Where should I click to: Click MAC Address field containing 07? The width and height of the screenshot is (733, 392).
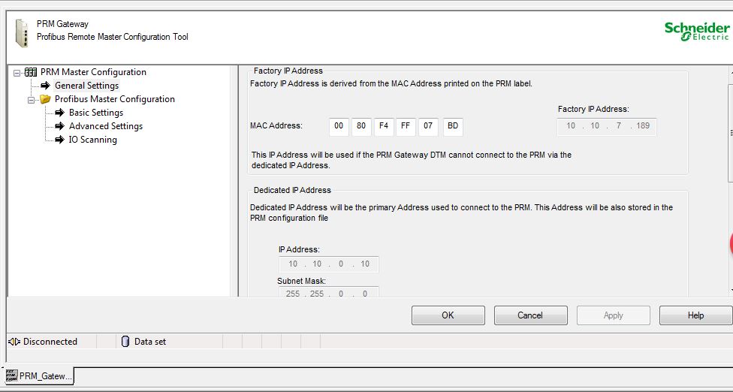[x=428, y=127]
